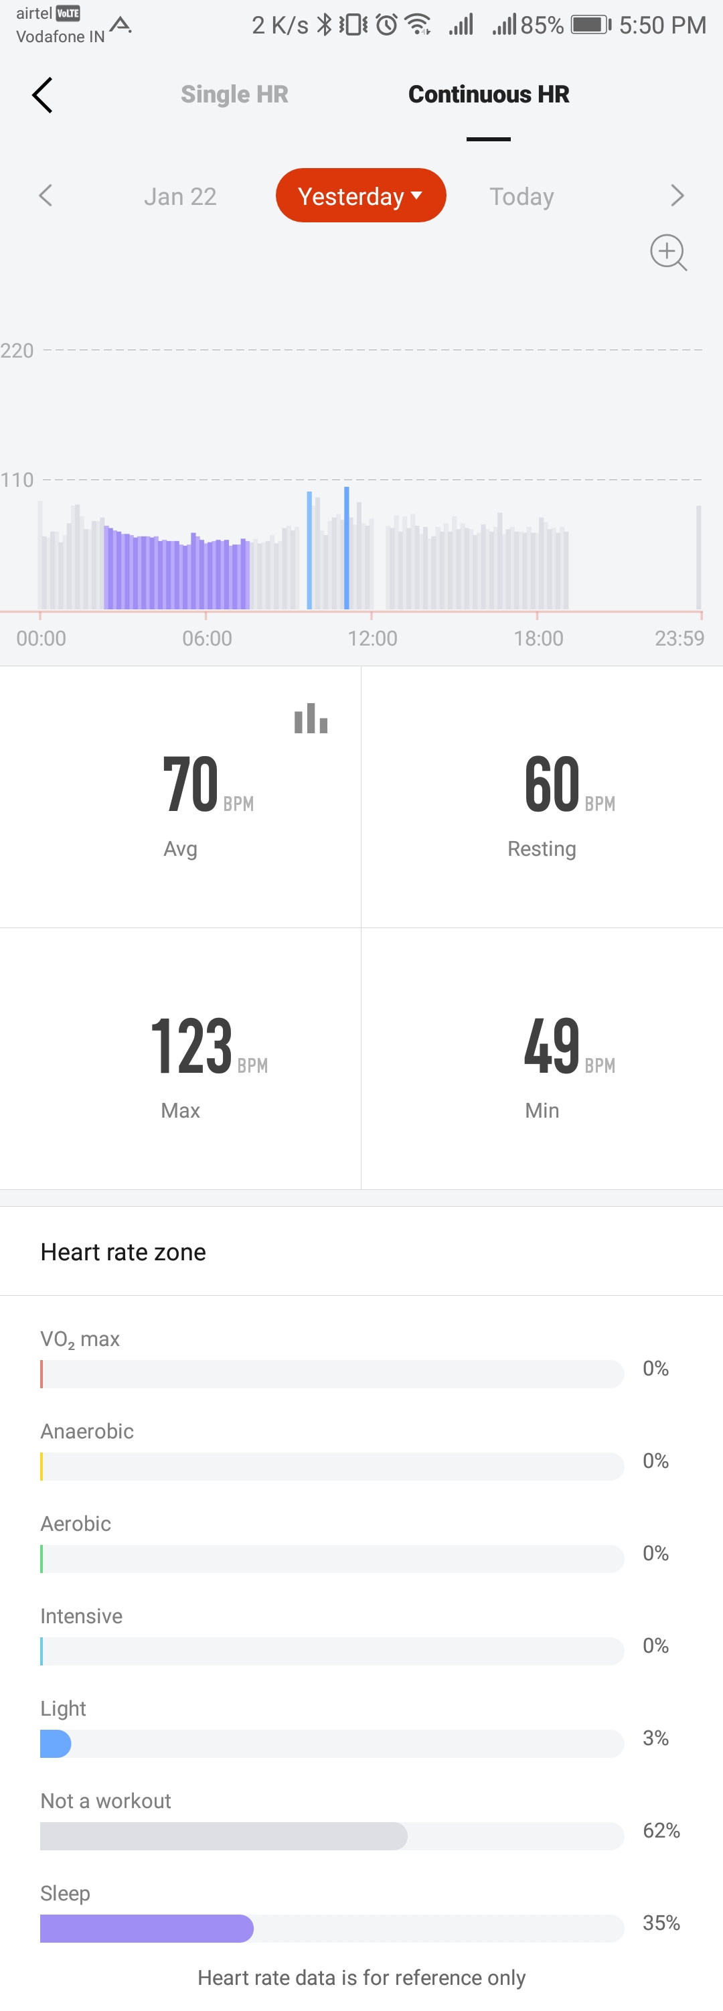723x2011 pixels.
Task: Select Jan 22 date label
Action: pyautogui.click(x=180, y=196)
